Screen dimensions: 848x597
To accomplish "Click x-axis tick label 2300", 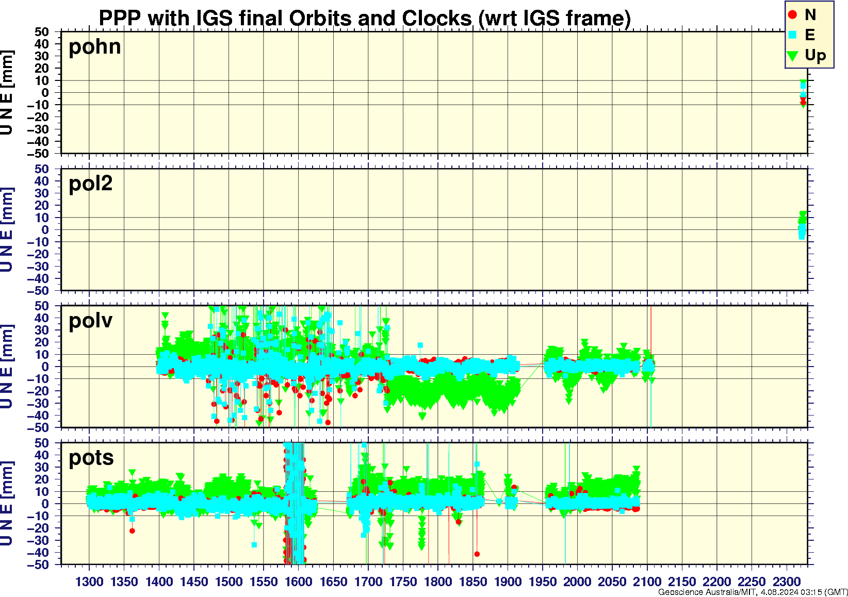I will (787, 582).
